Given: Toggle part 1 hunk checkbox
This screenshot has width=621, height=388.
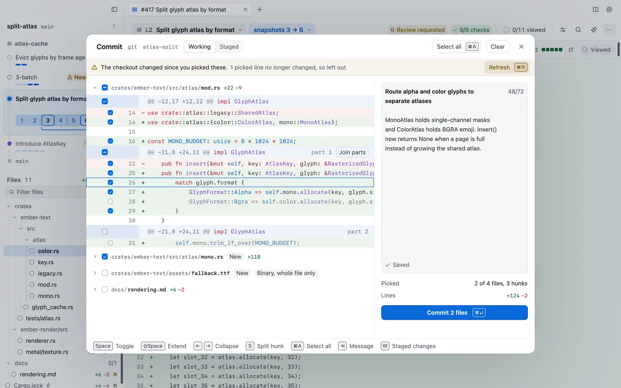Looking at the screenshot, I should coord(105,152).
